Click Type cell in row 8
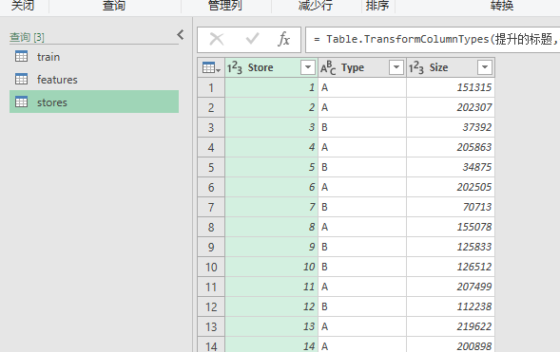 coord(362,228)
